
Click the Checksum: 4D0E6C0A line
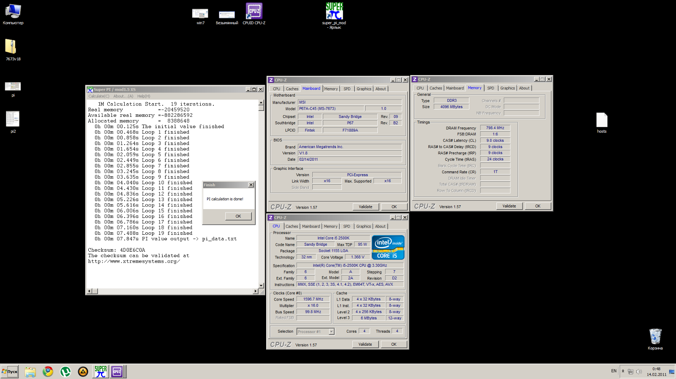point(117,250)
